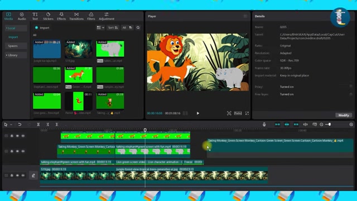
Task: Select Import in the left sidebar
Action: 13,37
